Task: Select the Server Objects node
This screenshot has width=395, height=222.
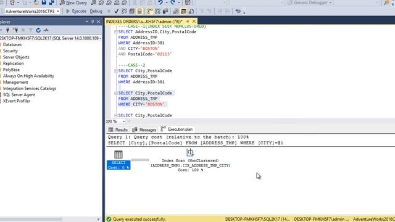Action: tap(16, 57)
